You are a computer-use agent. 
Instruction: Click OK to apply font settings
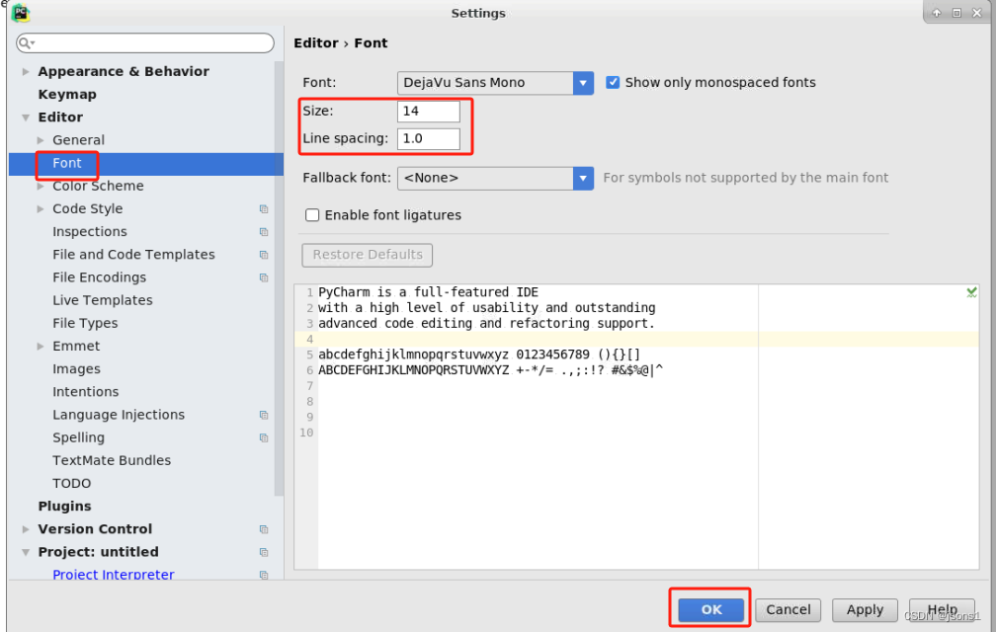(x=709, y=609)
